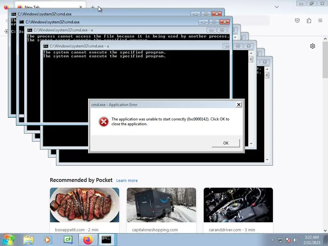The image size is (328, 246).
Task: Open the caranddriver.com engine oil thumbnail
Action: click(238, 205)
